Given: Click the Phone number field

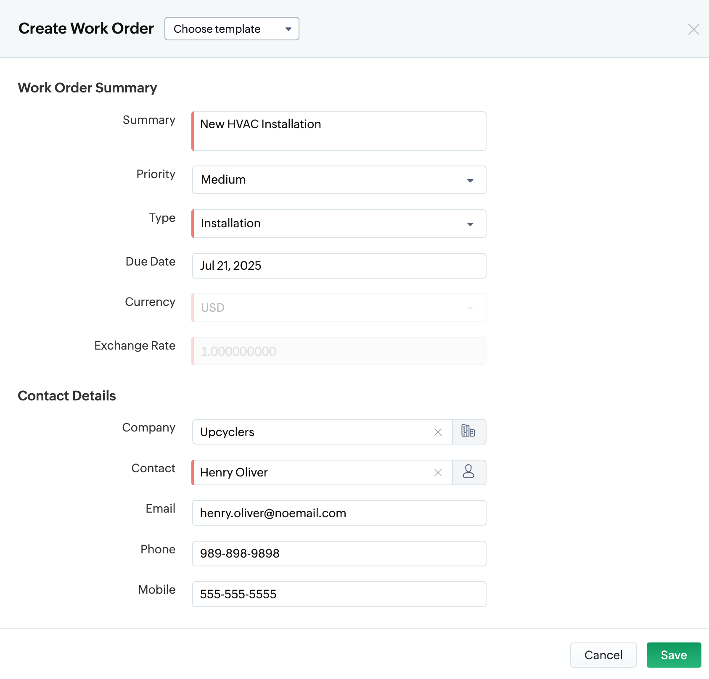Looking at the screenshot, I should point(339,553).
